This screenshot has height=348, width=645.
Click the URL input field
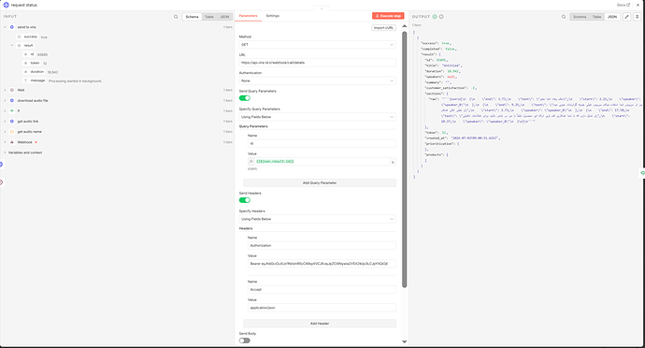(x=318, y=63)
